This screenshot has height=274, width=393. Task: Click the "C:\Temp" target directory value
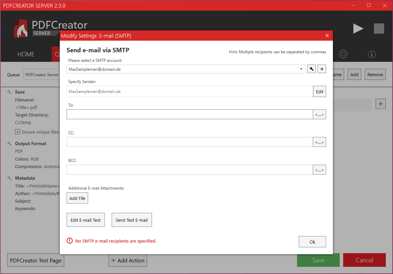pyautogui.click(x=23, y=122)
